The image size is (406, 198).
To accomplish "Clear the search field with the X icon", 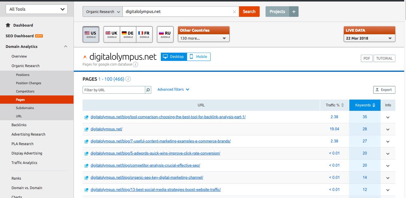I will (234, 12).
